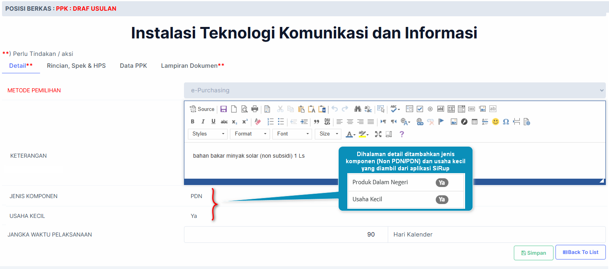Click the Print icon in editor toolbar
This screenshot has width=609, height=269.
tap(255, 109)
